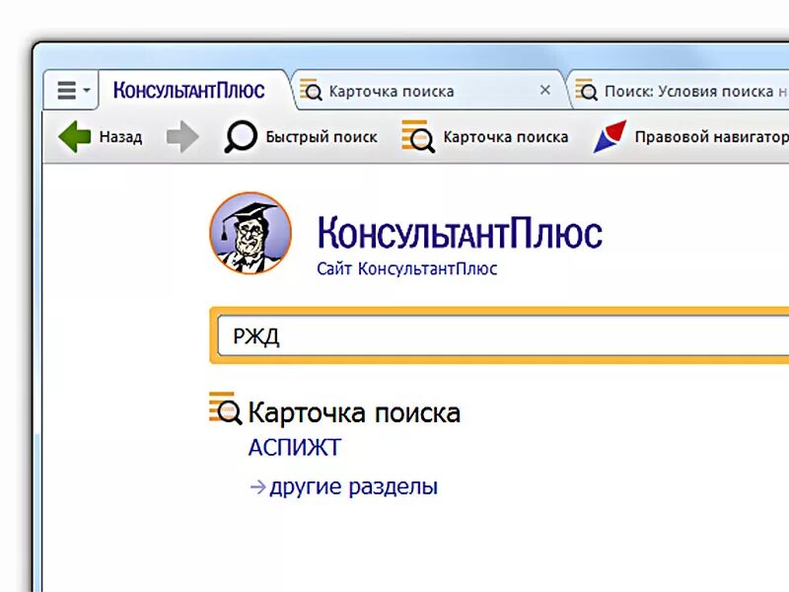Open the Карточка поиска section heading

(x=354, y=413)
